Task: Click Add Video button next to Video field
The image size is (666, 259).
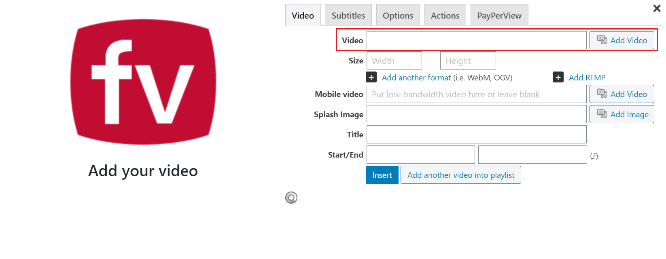Action: pos(622,40)
